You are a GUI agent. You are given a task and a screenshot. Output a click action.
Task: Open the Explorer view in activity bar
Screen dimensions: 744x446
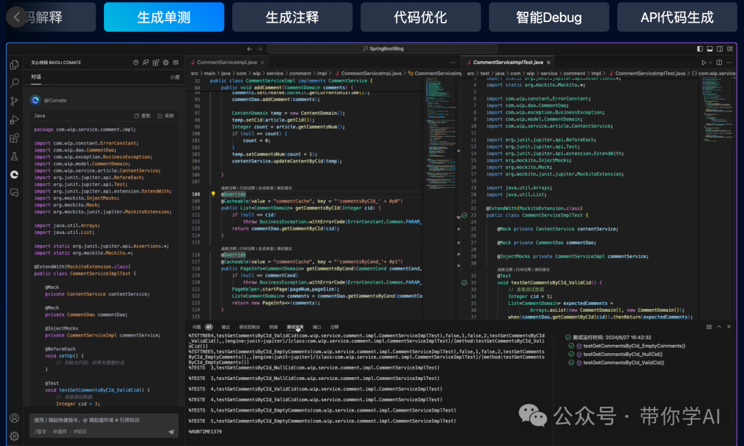(14, 65)
